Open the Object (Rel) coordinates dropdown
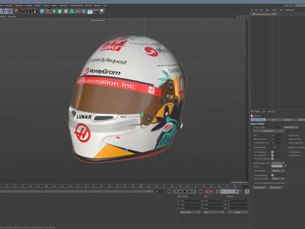The height and width of the screenshot is (229, 305). (x=190, y=212)
